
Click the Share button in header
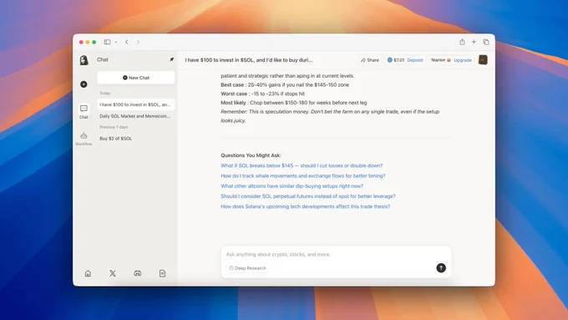(370, 60)
